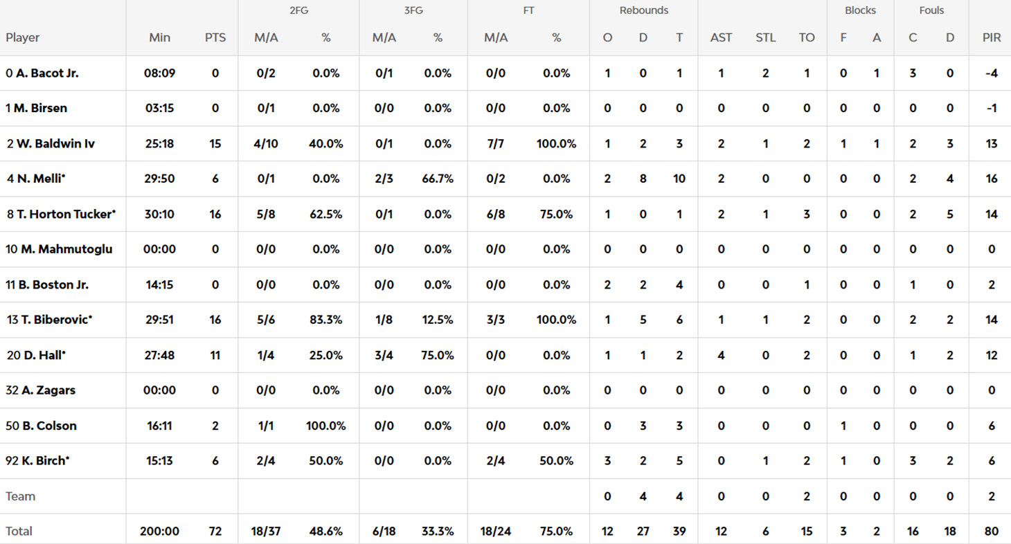Open A. Bacot Jr. player link
1011x544 pixels.
tap(46, 73)
